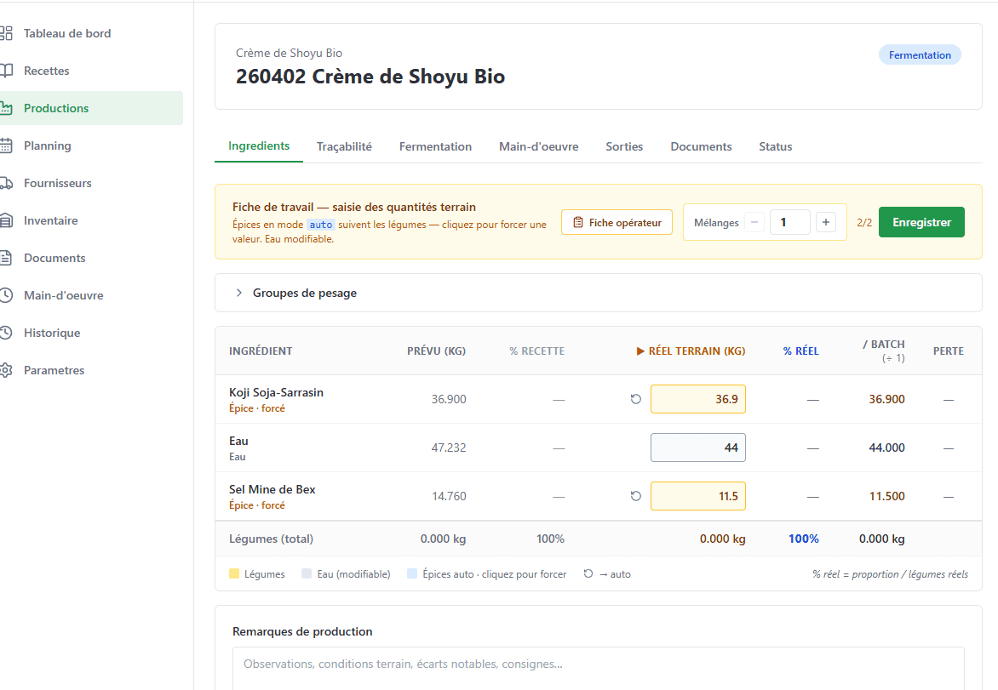The height and width of the screenshot is (690, 998).
Task: Click the Fournisseurs truck icon
Action: tap(7, 183)
